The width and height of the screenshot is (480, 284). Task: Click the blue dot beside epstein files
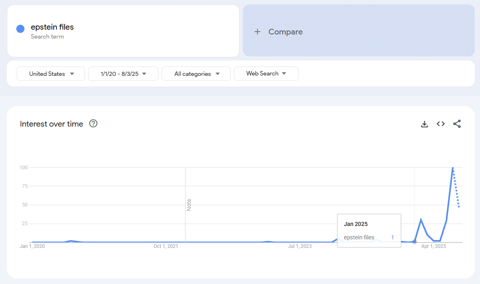coord(20,29)
